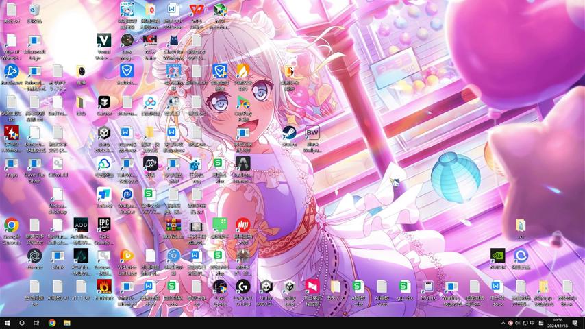Open the ToDesk shortcut
Screen dimensions: 585x329
pos(103,195)
